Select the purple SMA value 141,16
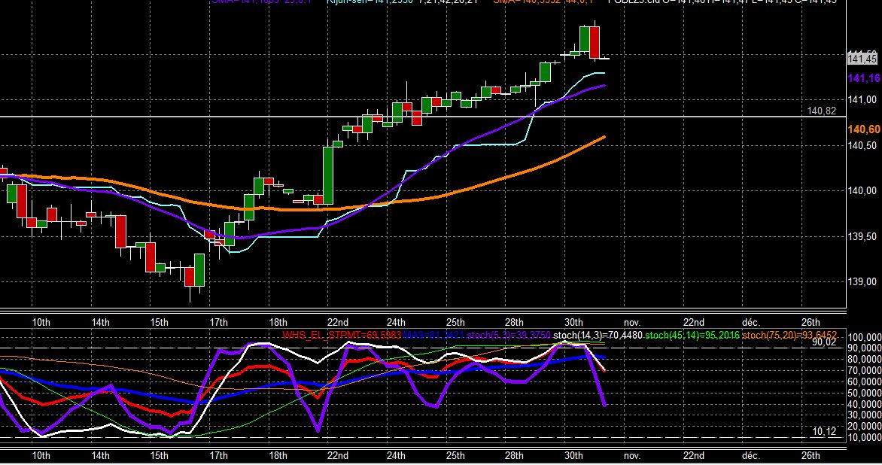This screenshot has height=465, width=882. tap(864, 78)
